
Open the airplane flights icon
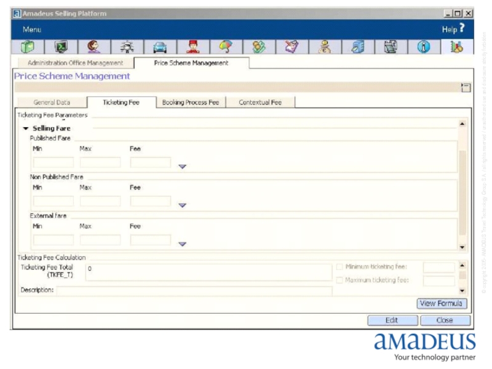[127, 47]
